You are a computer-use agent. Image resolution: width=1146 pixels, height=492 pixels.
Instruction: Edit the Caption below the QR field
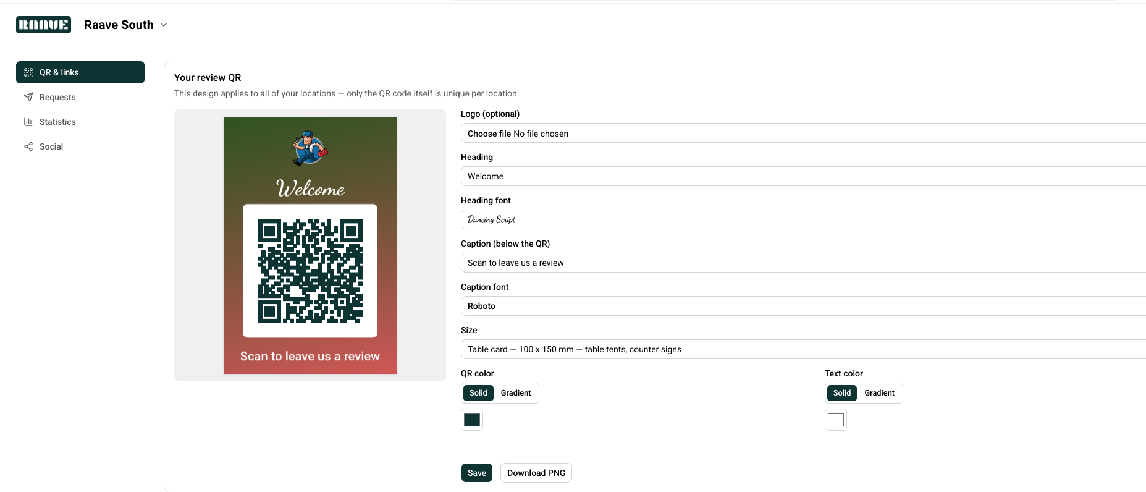(803, 263)
